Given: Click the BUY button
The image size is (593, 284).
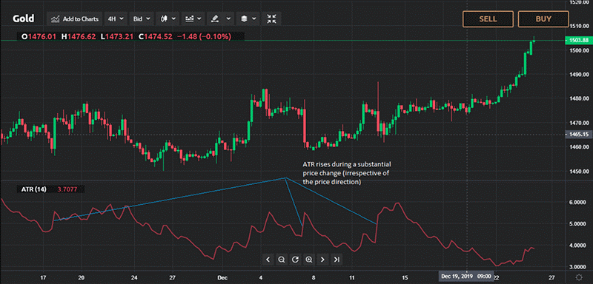Looking at the screenshot, I should (543, 18).
